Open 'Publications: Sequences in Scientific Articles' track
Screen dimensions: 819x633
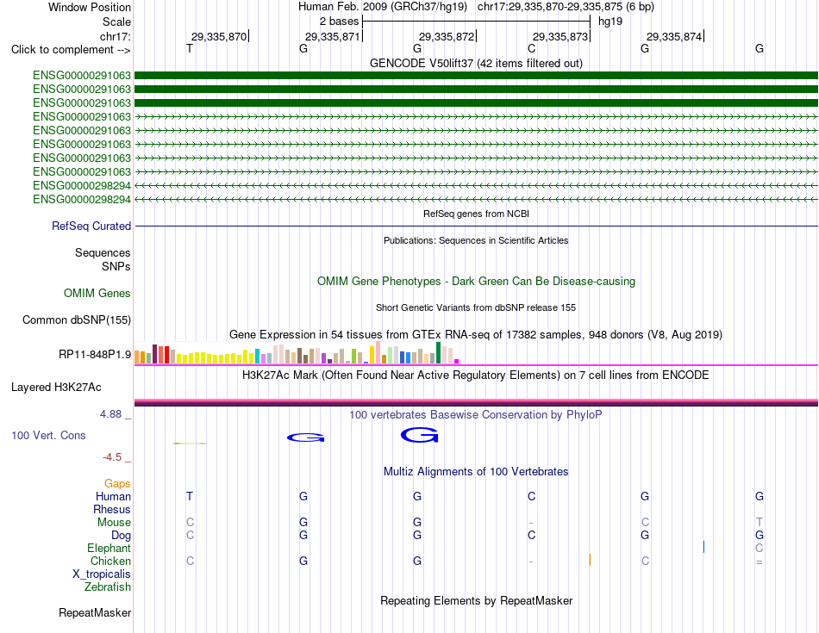[x=476, y=240]
